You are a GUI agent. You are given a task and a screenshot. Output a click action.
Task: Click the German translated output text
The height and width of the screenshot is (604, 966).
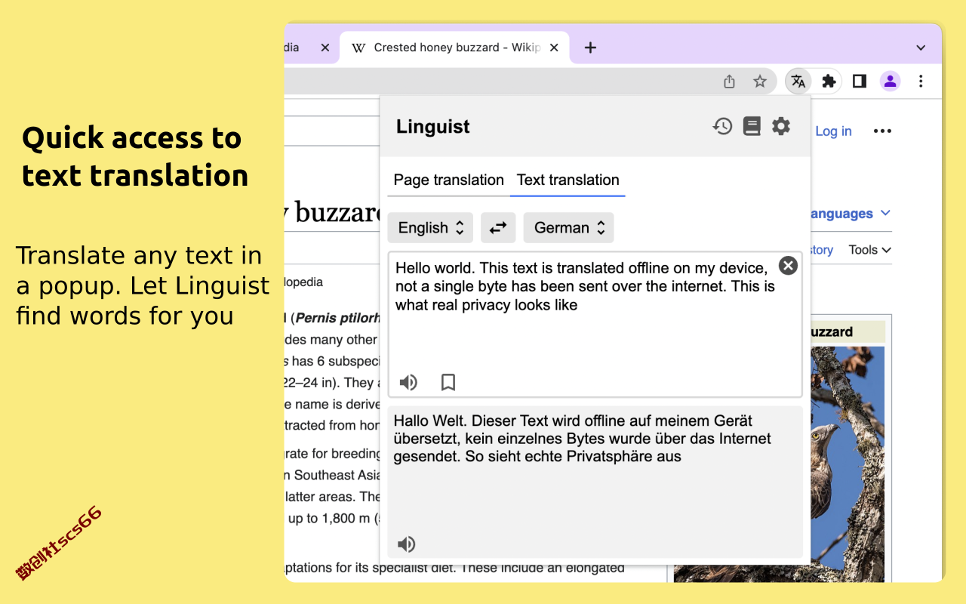582,439
